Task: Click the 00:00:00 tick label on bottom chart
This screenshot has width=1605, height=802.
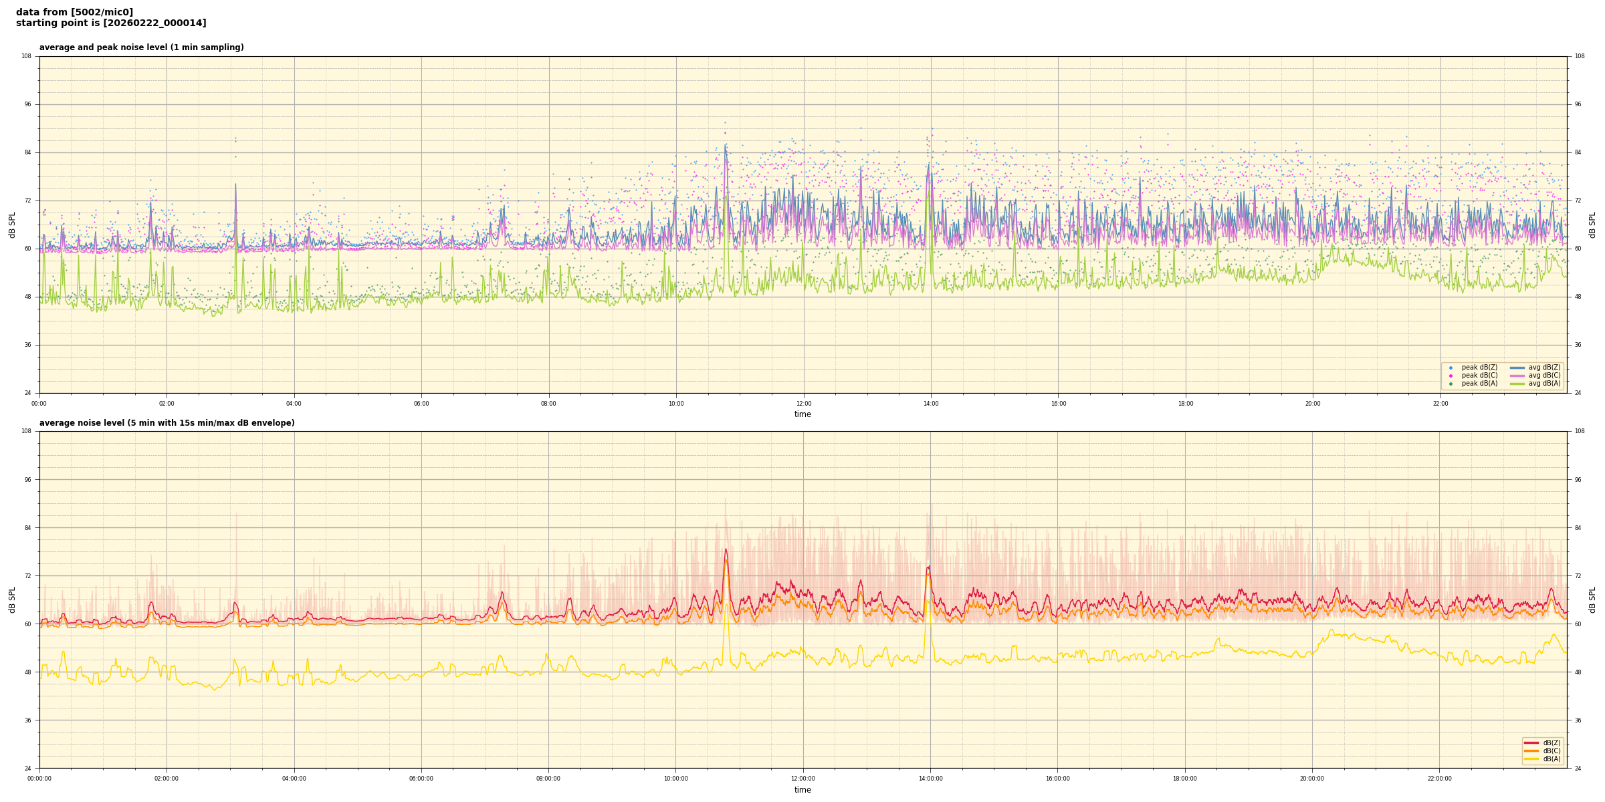Action: point(39,779)
